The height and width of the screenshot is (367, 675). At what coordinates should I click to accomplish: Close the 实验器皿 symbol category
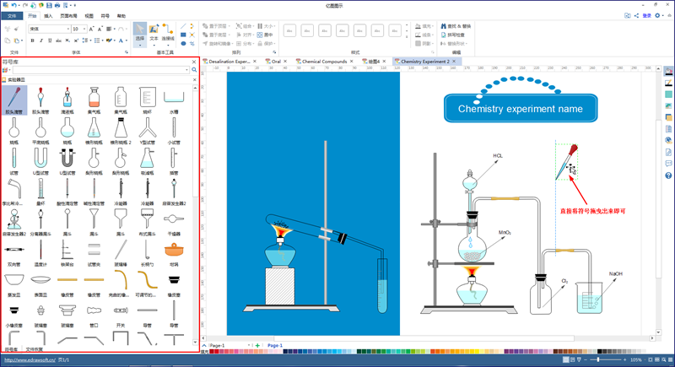194,79
